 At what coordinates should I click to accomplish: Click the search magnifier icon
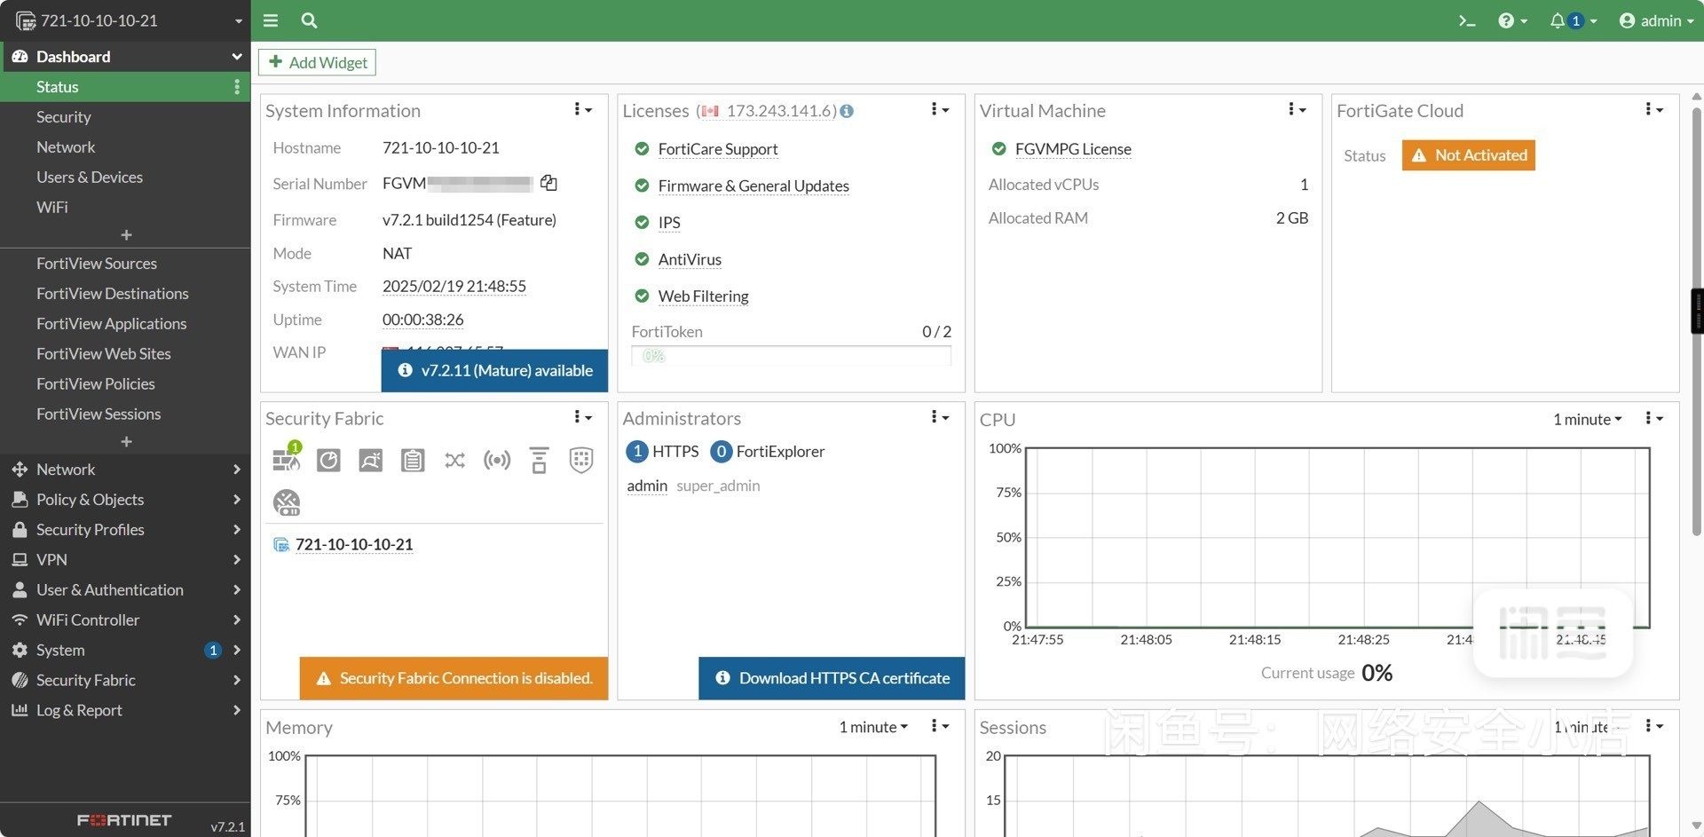[309, 20]
